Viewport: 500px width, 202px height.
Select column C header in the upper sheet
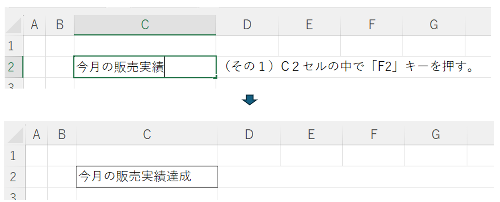point(145,25)
